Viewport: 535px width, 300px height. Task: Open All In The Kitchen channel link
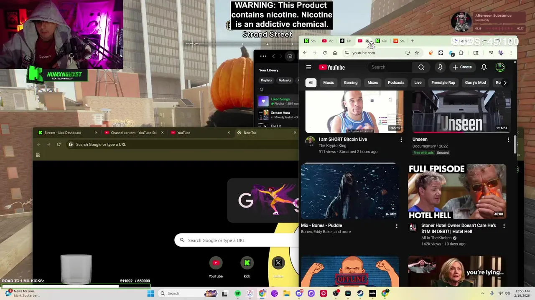click(436, 238)
